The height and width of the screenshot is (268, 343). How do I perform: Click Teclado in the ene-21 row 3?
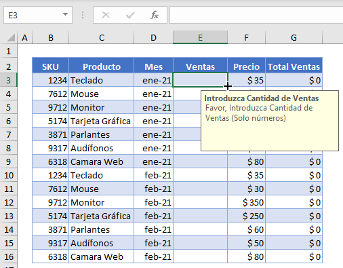click(102, 80)
